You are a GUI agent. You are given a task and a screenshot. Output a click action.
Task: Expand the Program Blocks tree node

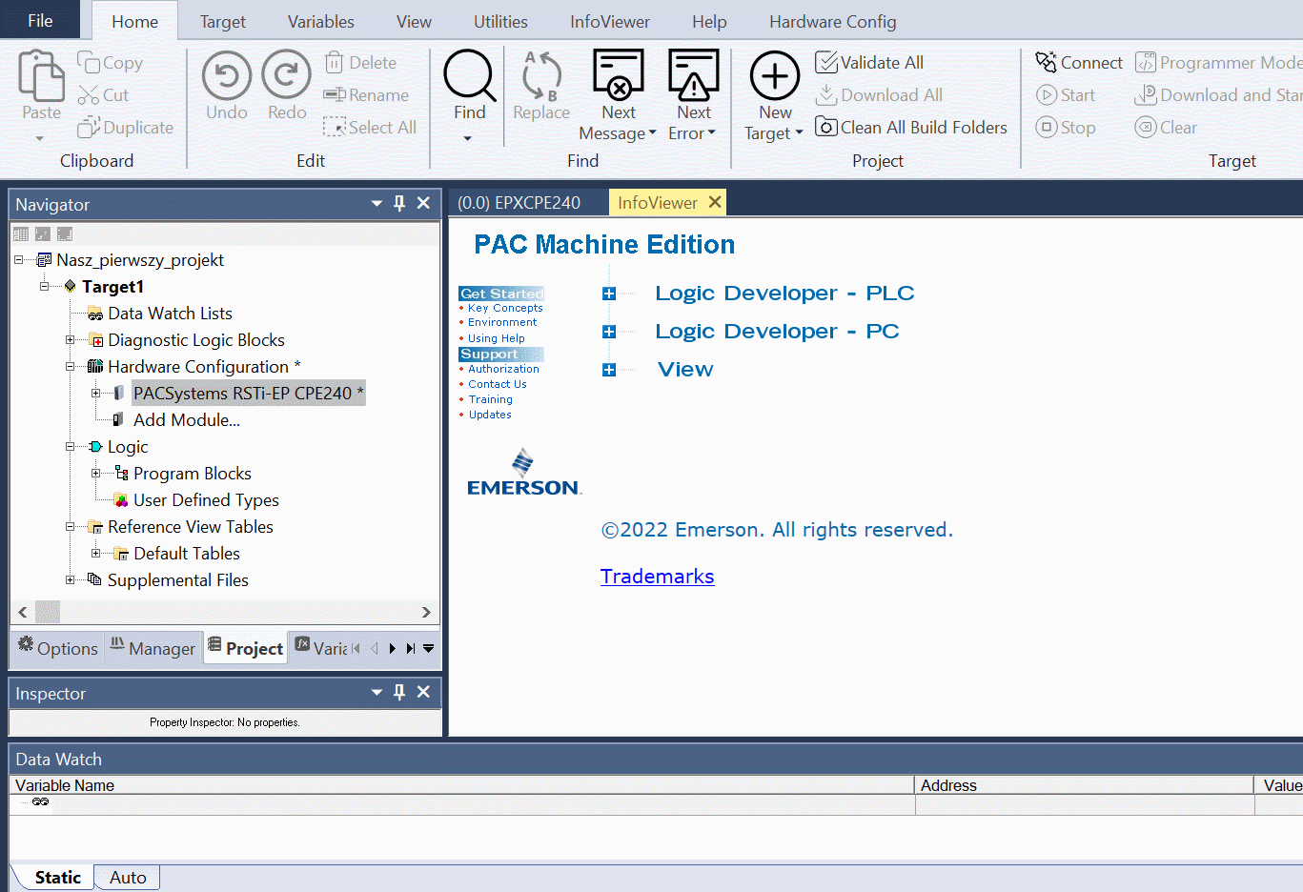pyautogui.click(x=95, y=473)
